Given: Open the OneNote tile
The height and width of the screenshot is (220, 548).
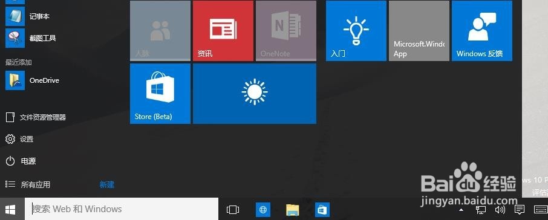Looking at the screenshot, I should (286, 31).
